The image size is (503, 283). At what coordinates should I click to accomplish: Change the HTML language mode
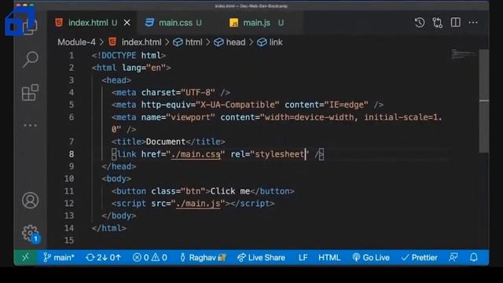329,257
